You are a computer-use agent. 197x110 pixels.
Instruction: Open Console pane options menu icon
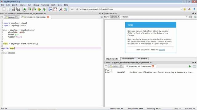(195, 66)
